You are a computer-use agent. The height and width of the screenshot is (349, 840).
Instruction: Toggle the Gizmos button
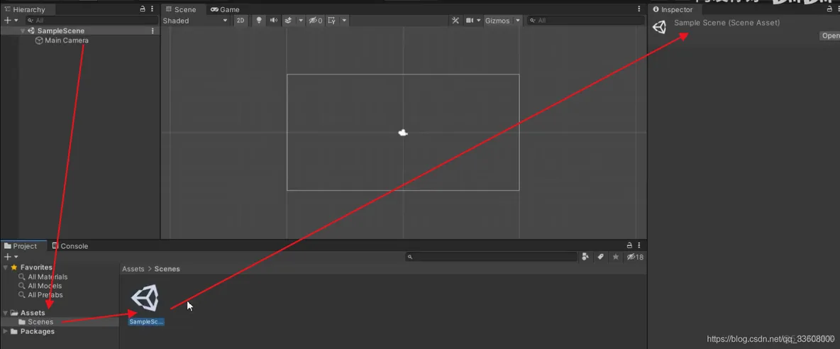497,21
